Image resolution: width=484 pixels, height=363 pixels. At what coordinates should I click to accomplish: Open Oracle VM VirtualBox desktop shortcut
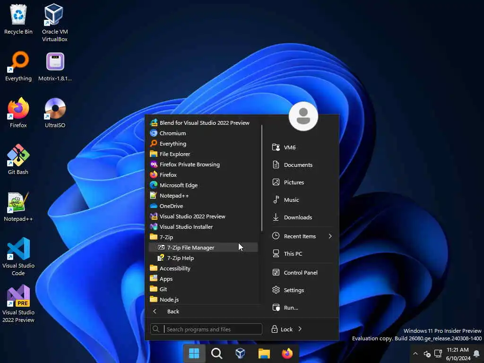(55, 22)
